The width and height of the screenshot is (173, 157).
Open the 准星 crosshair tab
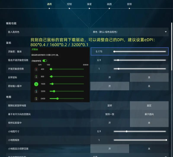[89, 4]
